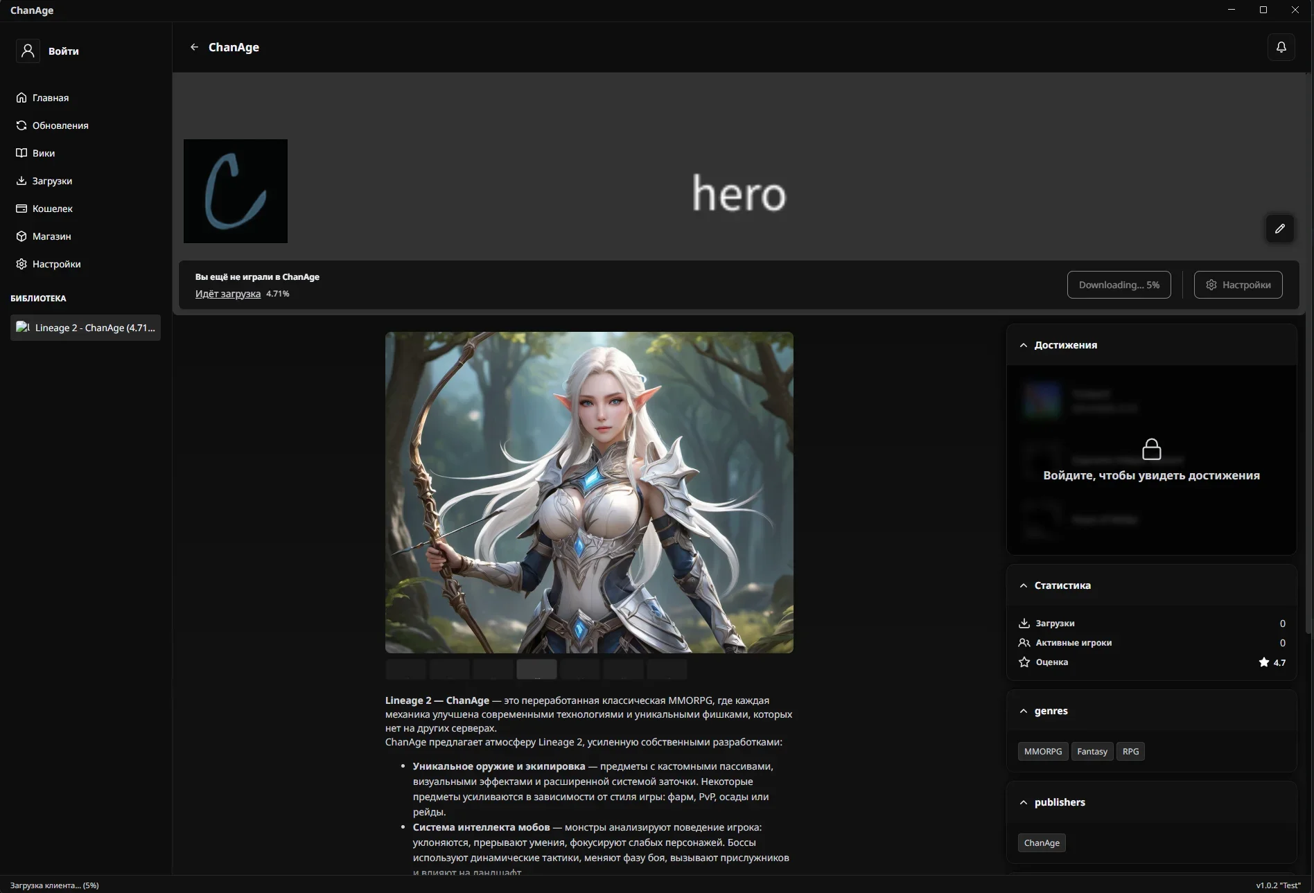The height and width of the screenshot is (893, 1314).
Task: Click the ChanAge C logo thumbnail
Action: pos(236,191)
